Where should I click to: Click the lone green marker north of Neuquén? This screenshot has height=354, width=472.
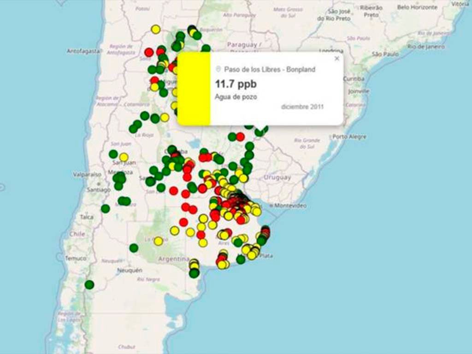coord(134,248)
